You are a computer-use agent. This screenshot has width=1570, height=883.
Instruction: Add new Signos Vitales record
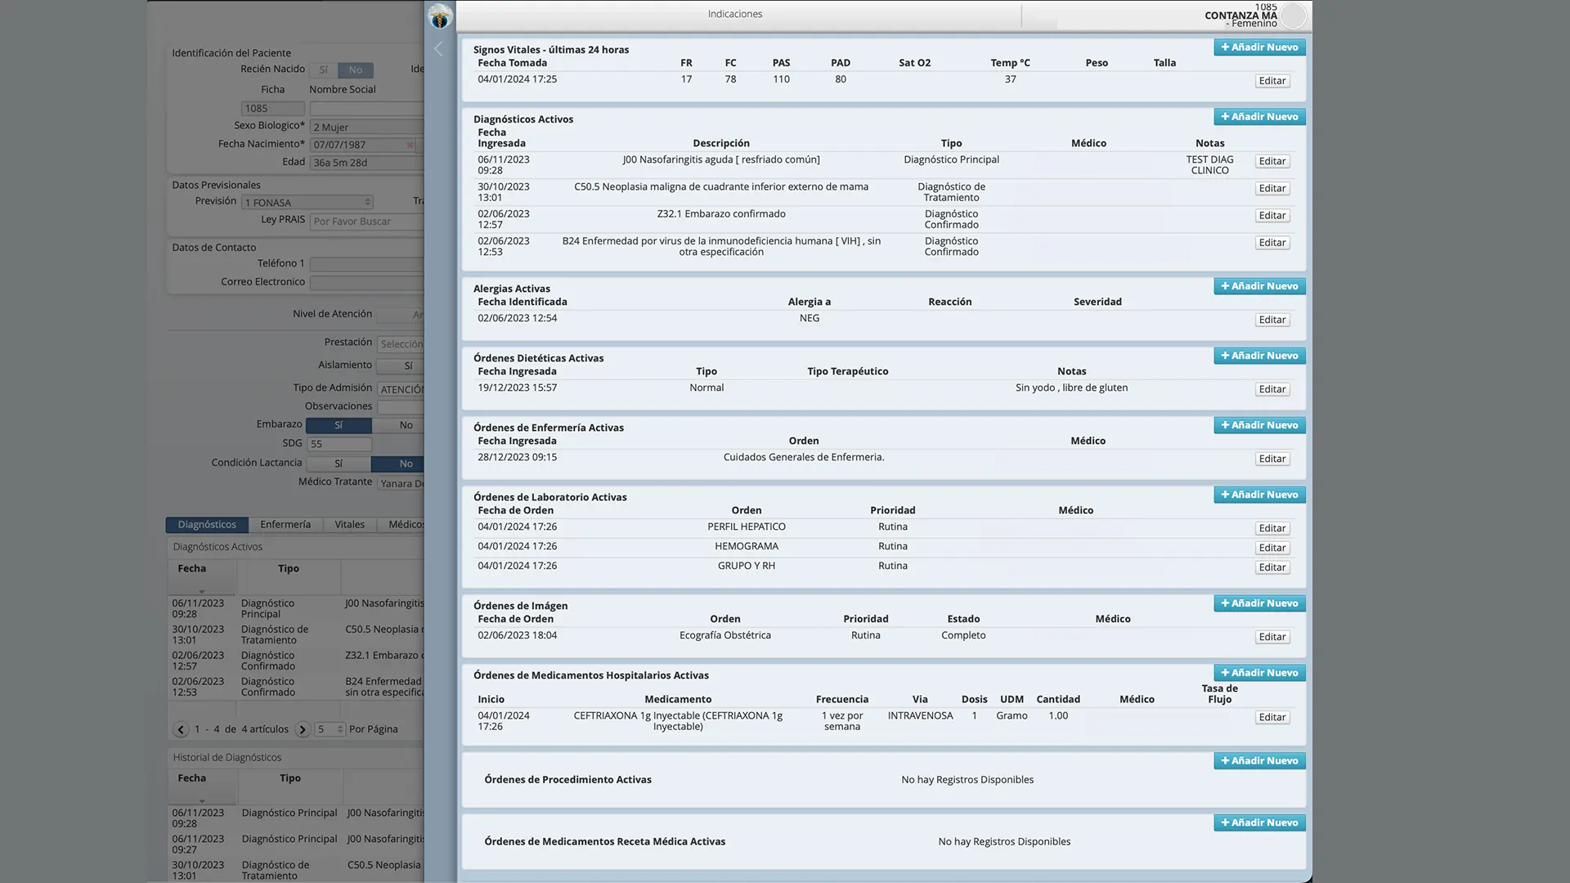[1259, 47]
